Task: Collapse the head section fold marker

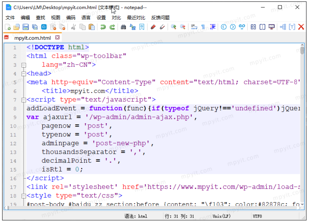Action: [x=23, y=73]
